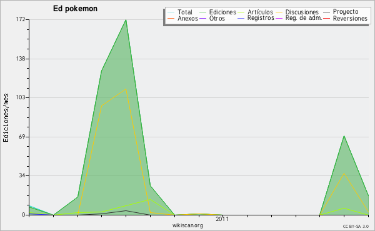Select the 'Anexos' legend entry
This screenshot has height=231, width=375.
coord(187,18)
